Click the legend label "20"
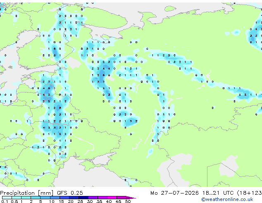 (x=71, y=201)
